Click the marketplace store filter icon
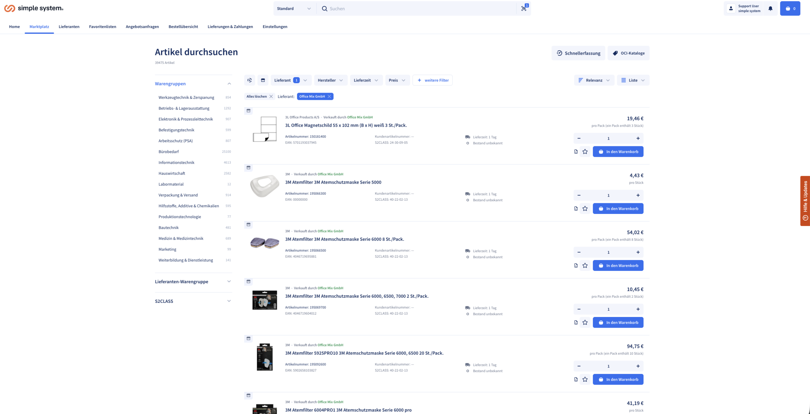 click(263, 80)
